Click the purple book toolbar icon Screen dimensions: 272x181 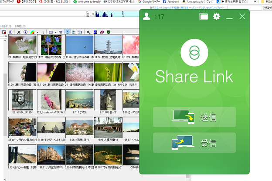[x=102, y=32]
